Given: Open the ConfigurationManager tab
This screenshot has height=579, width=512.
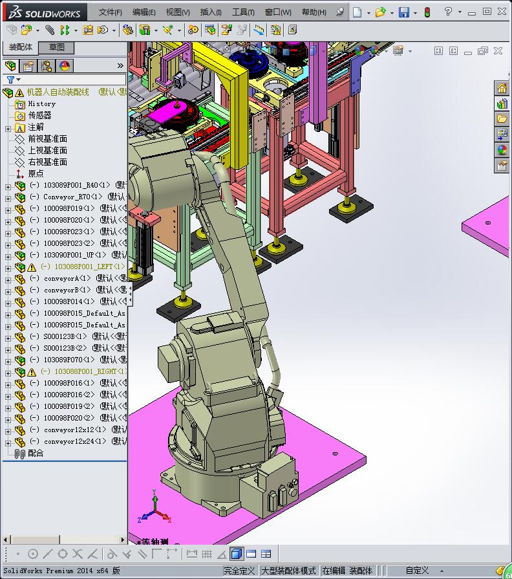Looking at the screenshot, I should pos(47,66).
